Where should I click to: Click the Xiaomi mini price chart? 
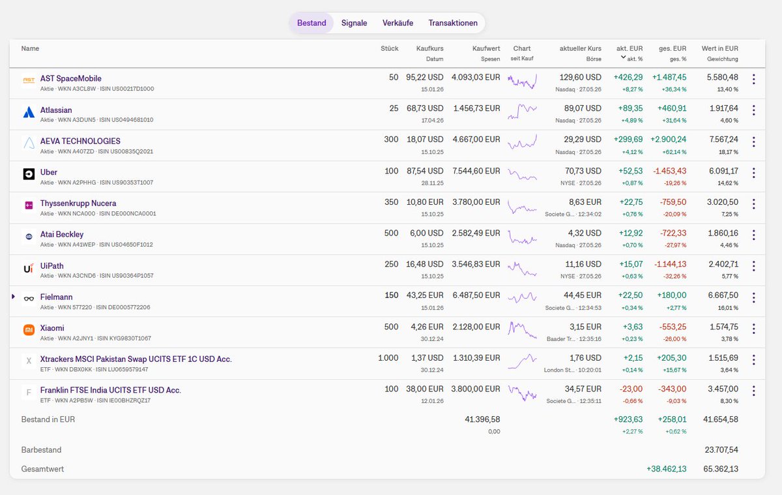522,330
